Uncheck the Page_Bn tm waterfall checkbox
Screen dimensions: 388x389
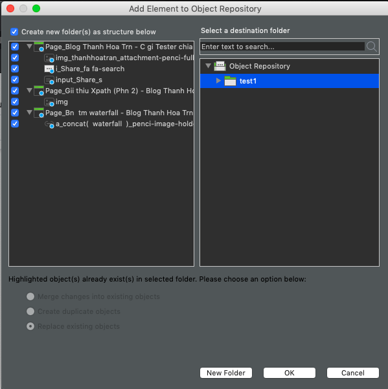15,113
